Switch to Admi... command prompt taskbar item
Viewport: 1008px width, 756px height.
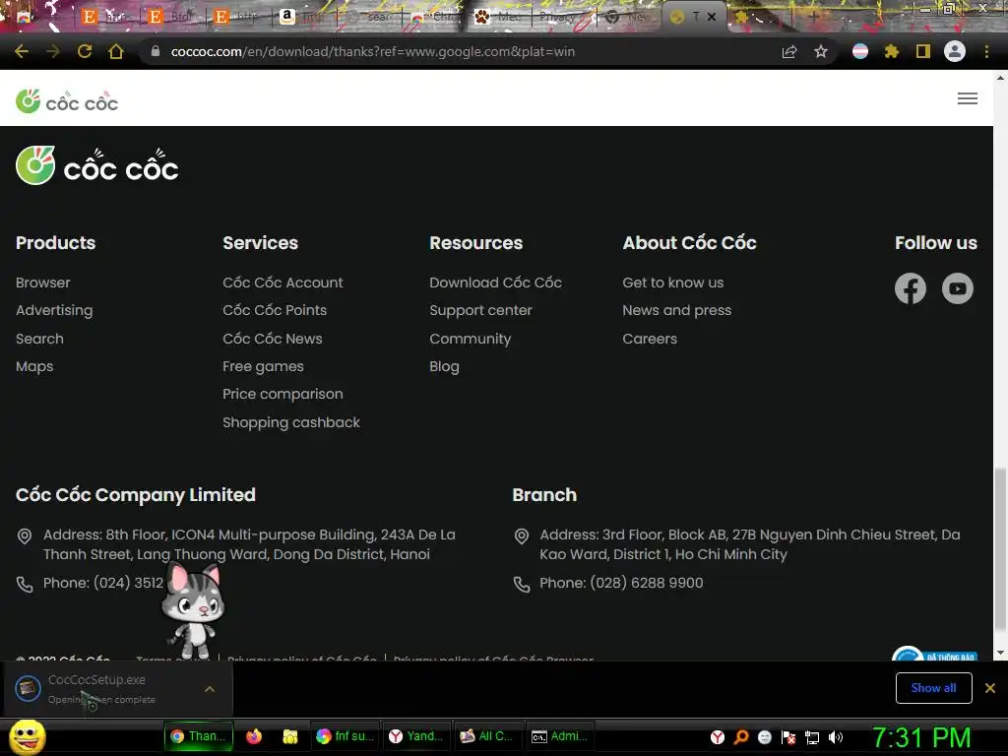pyautogui.click(x=561, y=736)
